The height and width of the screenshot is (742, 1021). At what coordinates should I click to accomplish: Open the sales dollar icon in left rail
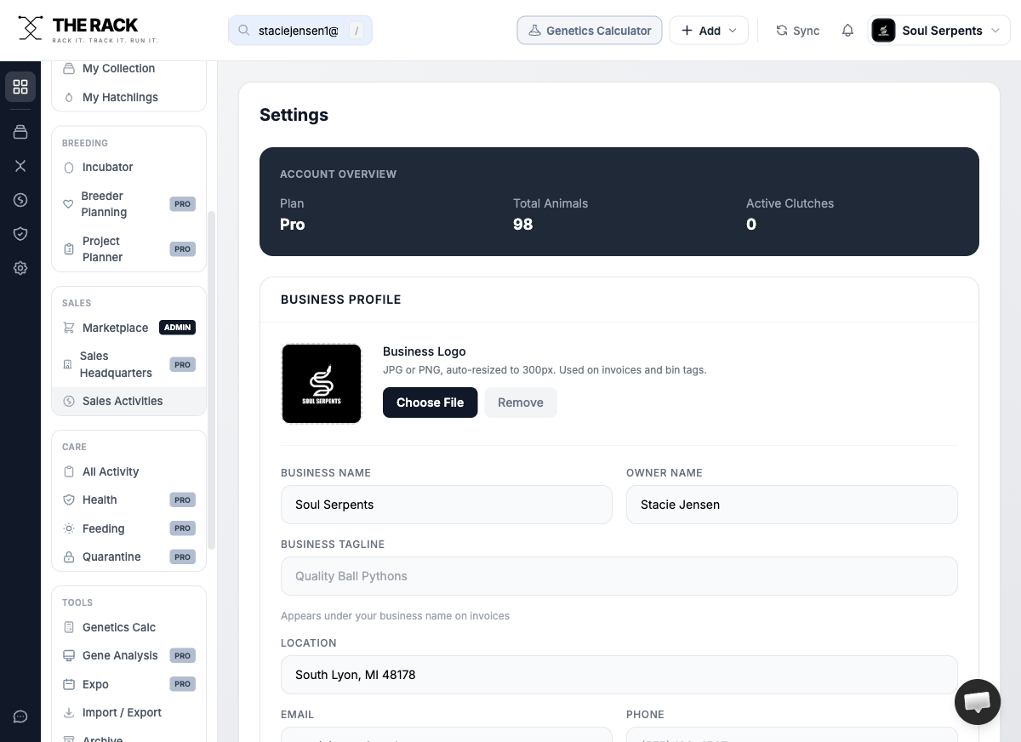[20, 200]
